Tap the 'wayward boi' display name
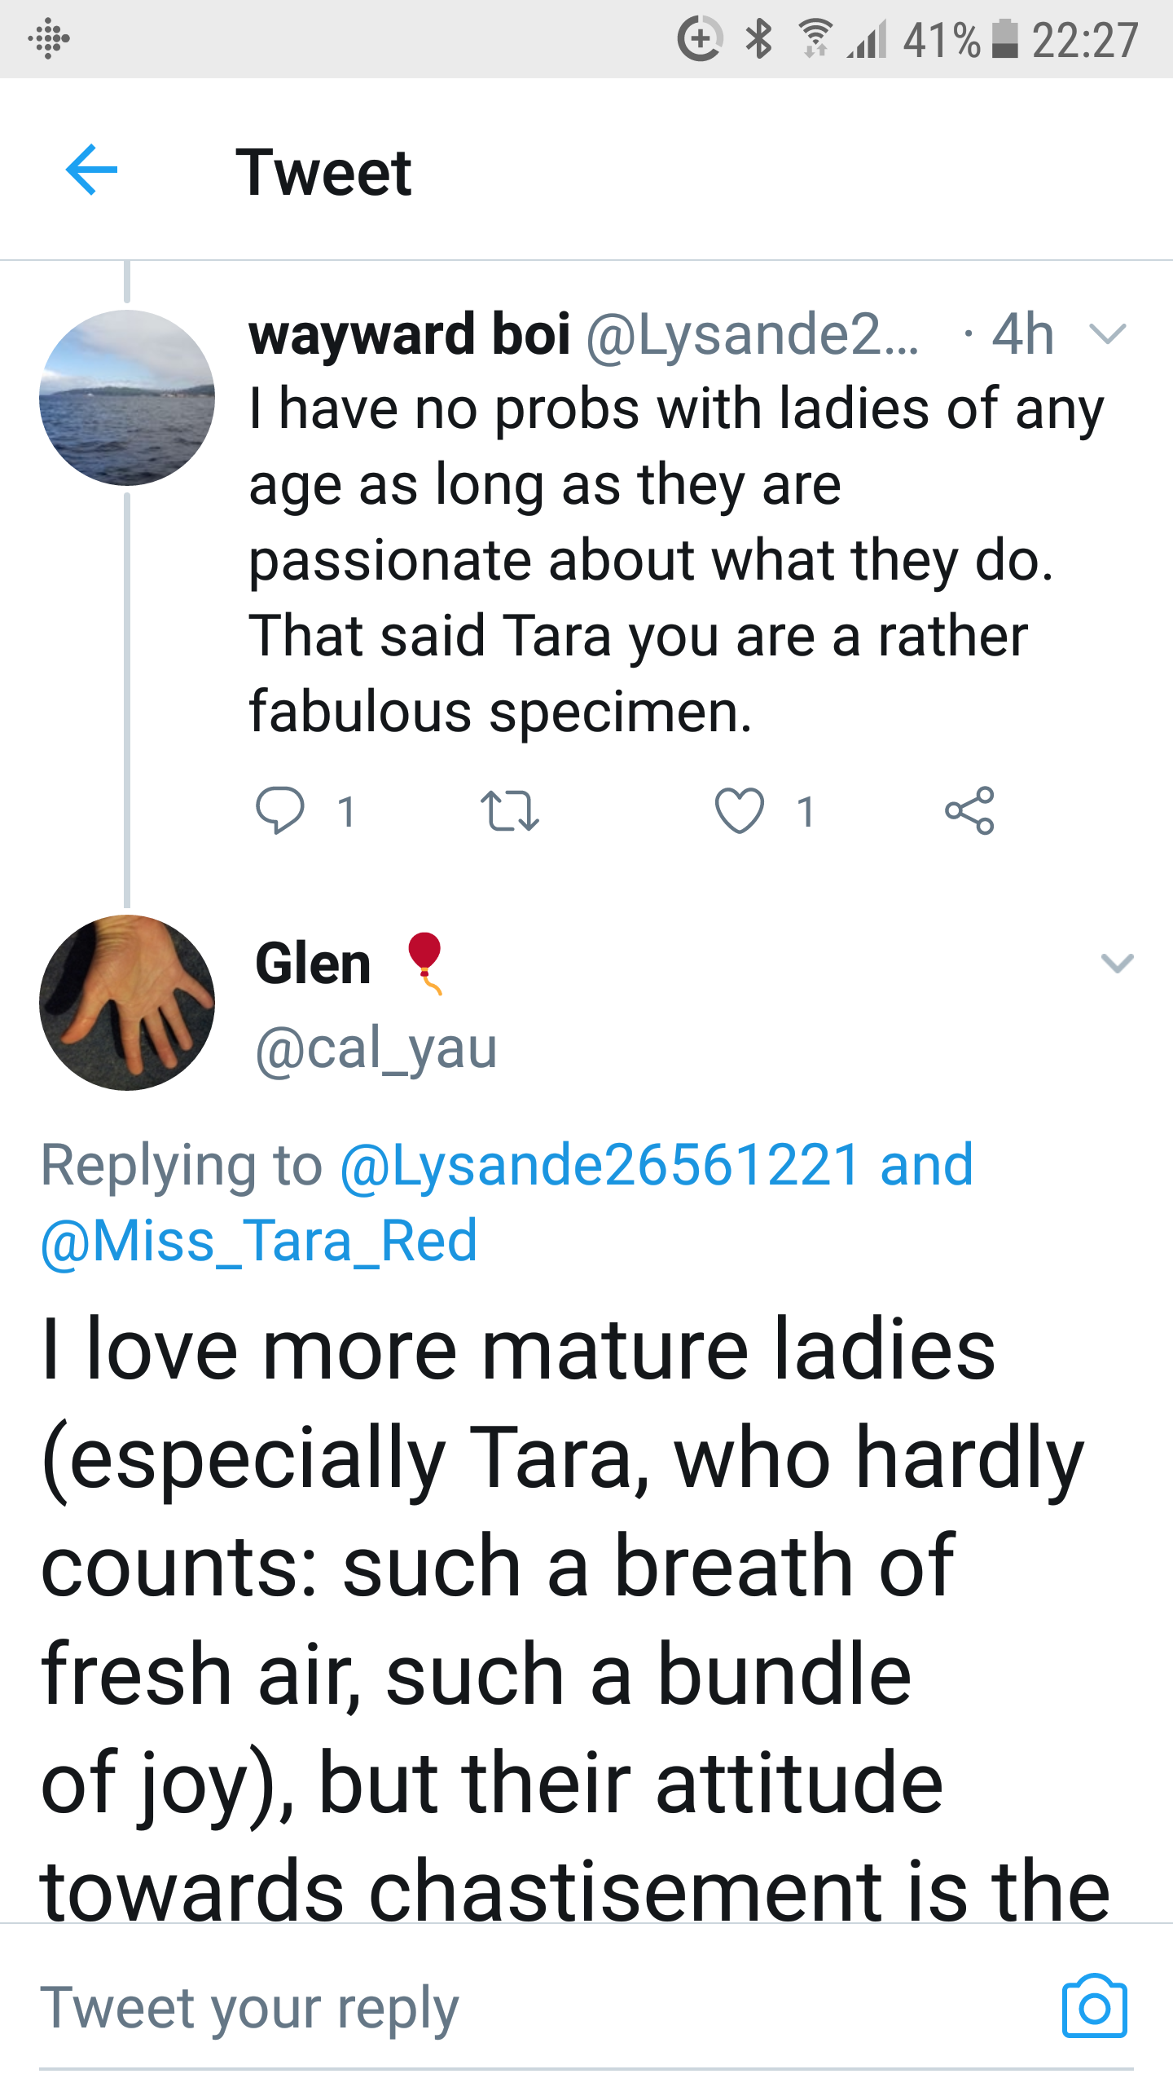Image resolution: width=1173 pixels, height=2087 pixels. [409, 334]
